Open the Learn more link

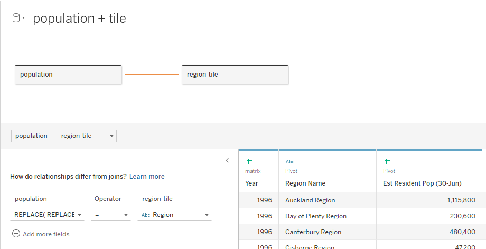(147, 177)
